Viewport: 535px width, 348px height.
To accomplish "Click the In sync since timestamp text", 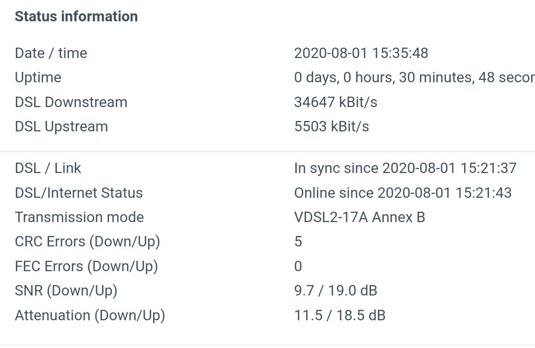I will (405, 169).
